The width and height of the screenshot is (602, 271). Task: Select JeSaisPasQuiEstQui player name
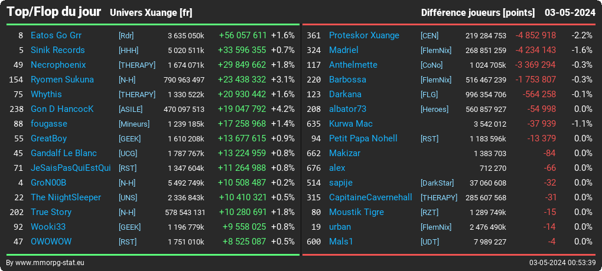pyautogui.click(x=71, y=168)
